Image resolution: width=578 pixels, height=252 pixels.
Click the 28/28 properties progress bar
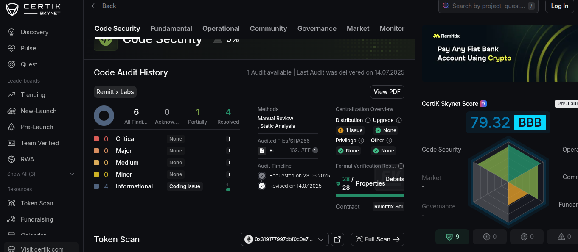pos(370,195)
